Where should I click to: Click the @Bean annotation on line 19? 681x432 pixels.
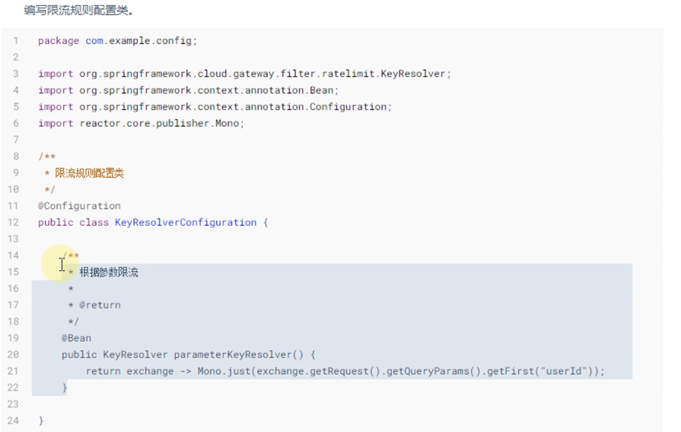tap(77, 338)
